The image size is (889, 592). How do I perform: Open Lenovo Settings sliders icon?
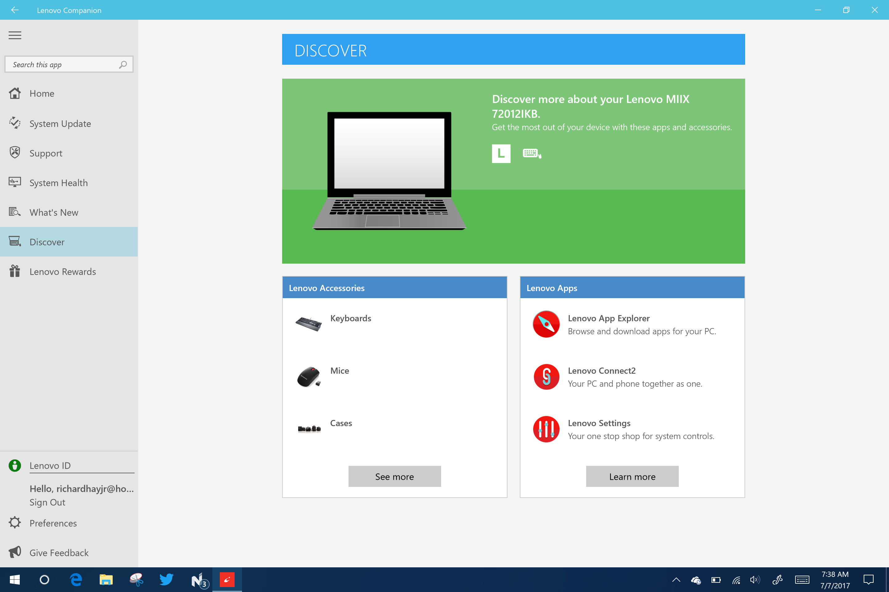tap(546, 429)
